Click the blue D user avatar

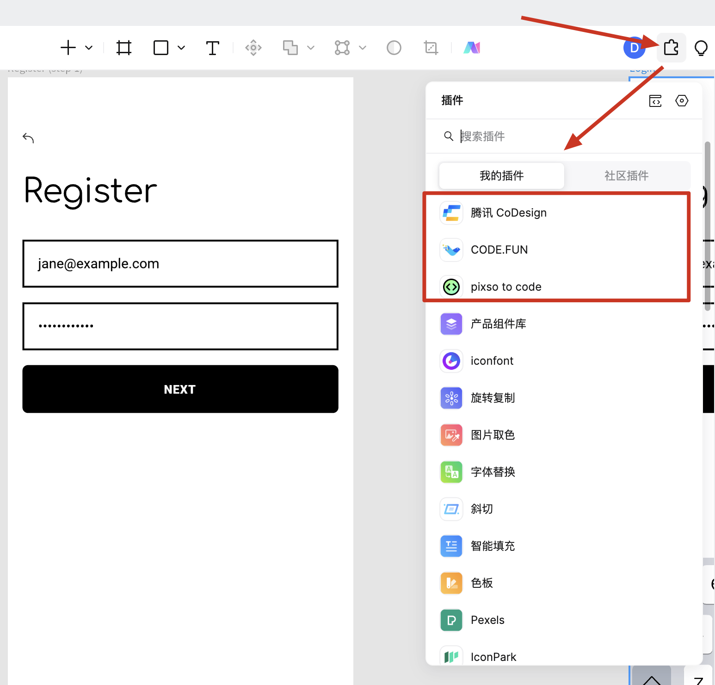pyautogui.click(x=635, y=48)
